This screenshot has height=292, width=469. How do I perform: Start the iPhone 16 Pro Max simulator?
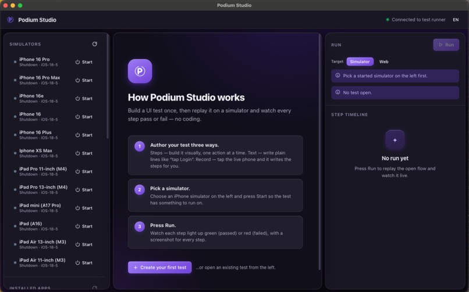coord(84,80)
